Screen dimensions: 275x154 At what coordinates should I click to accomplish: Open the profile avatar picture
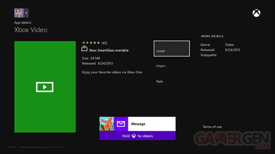click(x=19, y=13)
